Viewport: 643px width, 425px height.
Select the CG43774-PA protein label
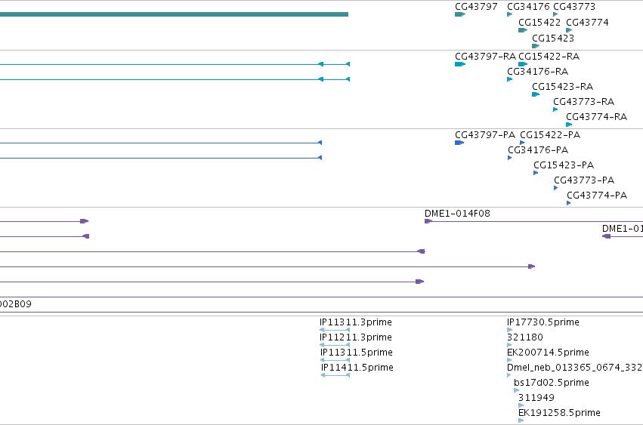coord(597,196)
